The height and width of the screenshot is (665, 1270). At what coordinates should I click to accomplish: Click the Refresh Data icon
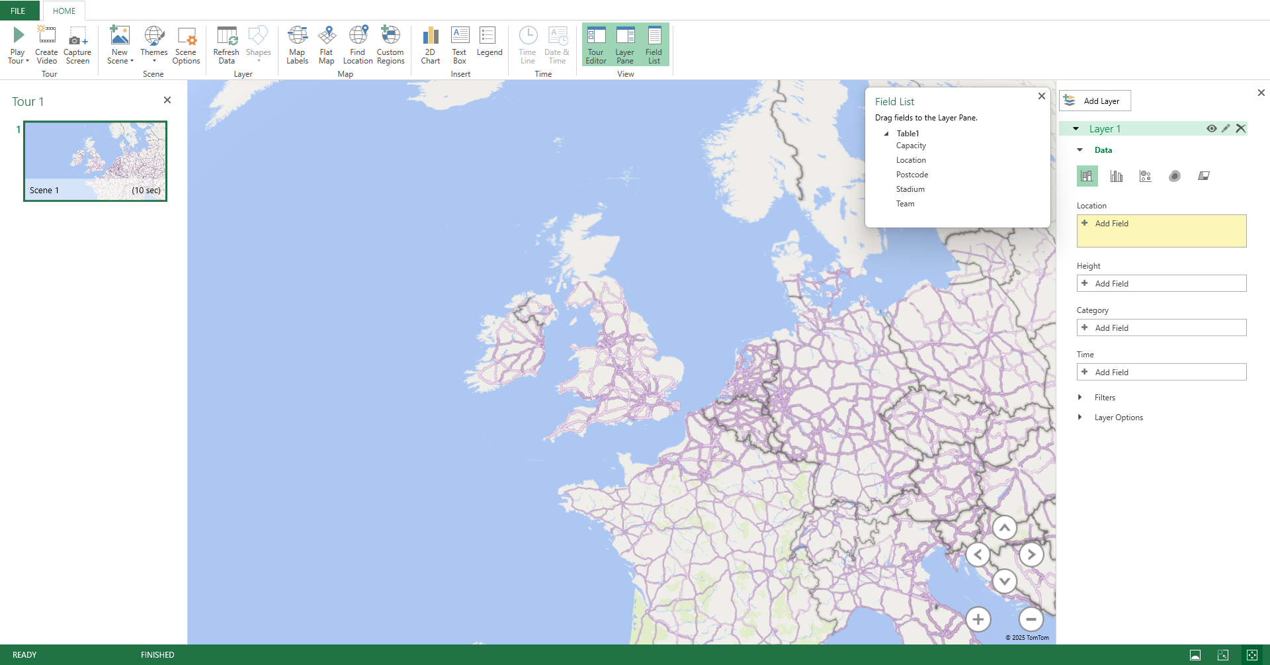[x=226, y=45]
